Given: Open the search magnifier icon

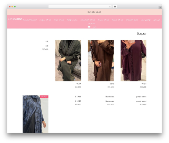Looking at the screenshot, I should pos(94,27).
